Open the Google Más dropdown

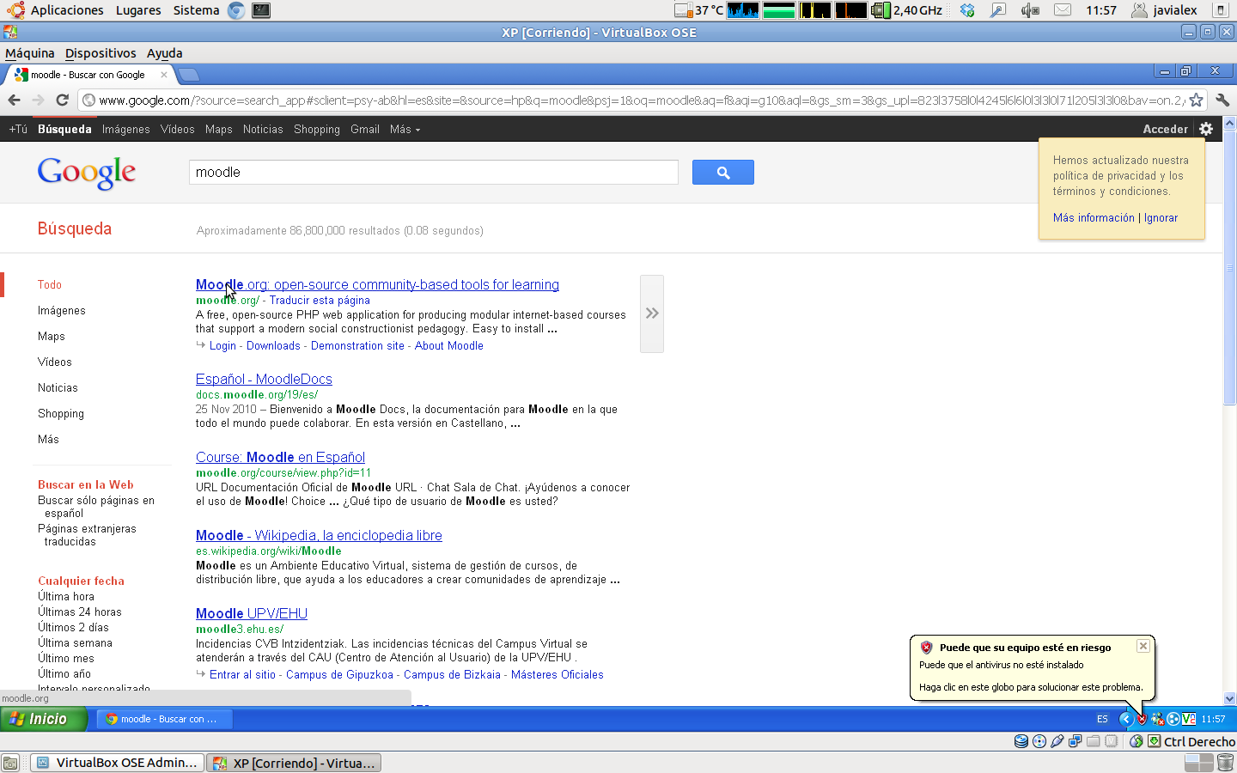(405, 130)
